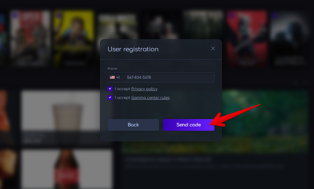Select the rightmost bluish game cover

pos(289,37)
